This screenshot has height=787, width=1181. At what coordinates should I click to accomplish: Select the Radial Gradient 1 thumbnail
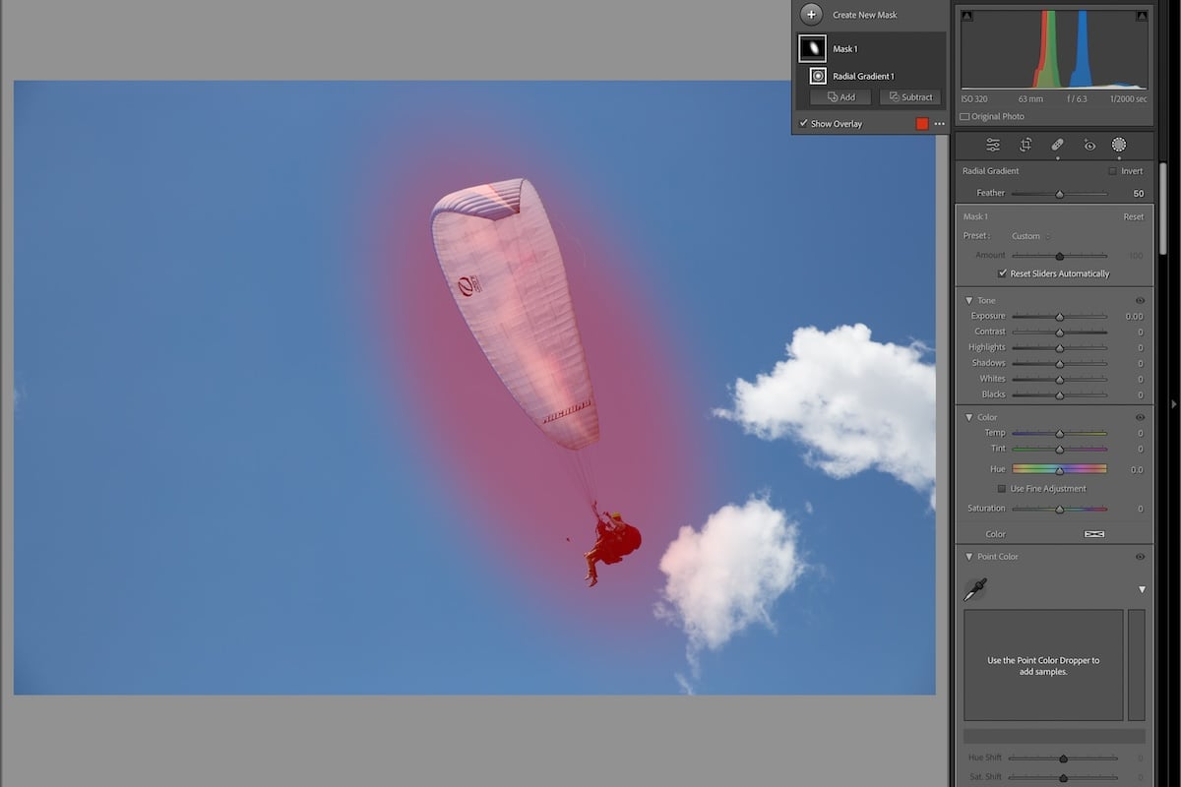pyautogui.click(x=818, y=75)
